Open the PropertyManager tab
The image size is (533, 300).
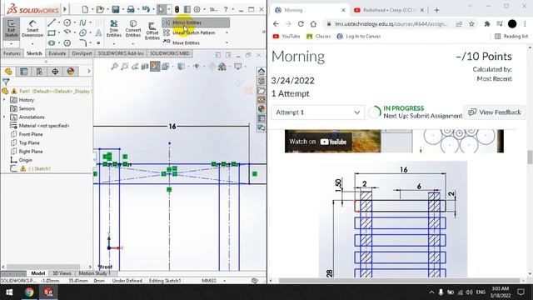[24, 72]
